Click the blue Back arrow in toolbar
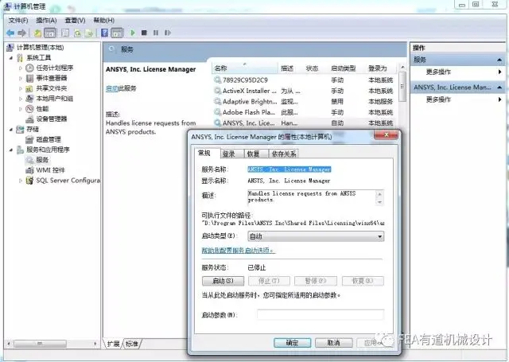This screenshot has width=509, height=362. point(10,33)
